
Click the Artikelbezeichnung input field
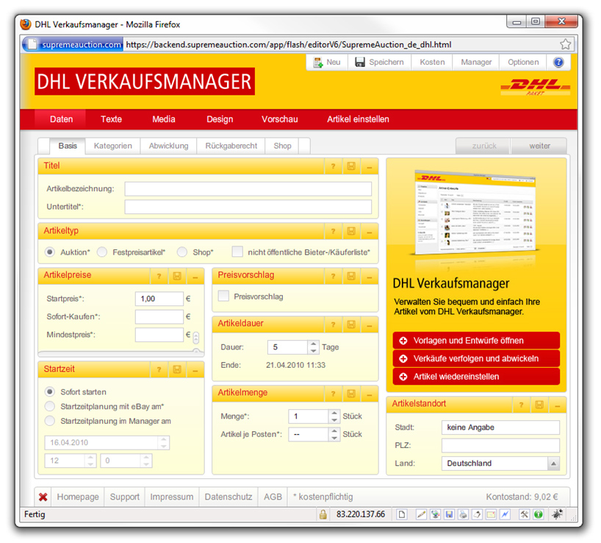click(x=248, y=189)
